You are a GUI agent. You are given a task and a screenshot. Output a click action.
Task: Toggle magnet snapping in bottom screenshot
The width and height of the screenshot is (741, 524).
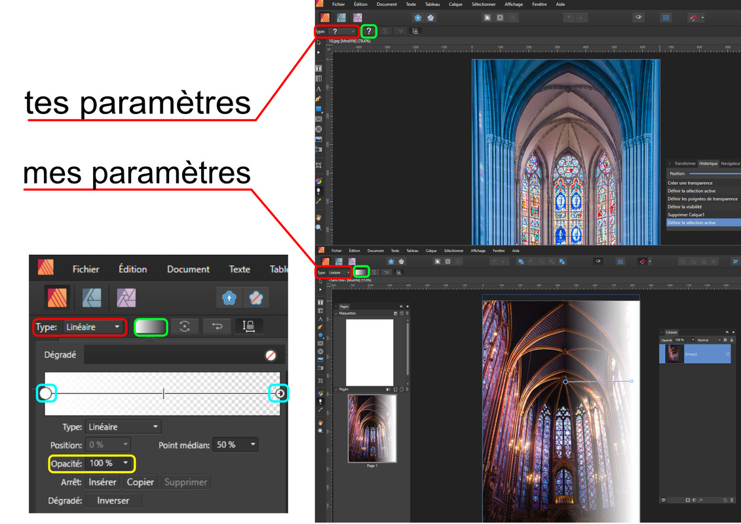pos(642,261)
